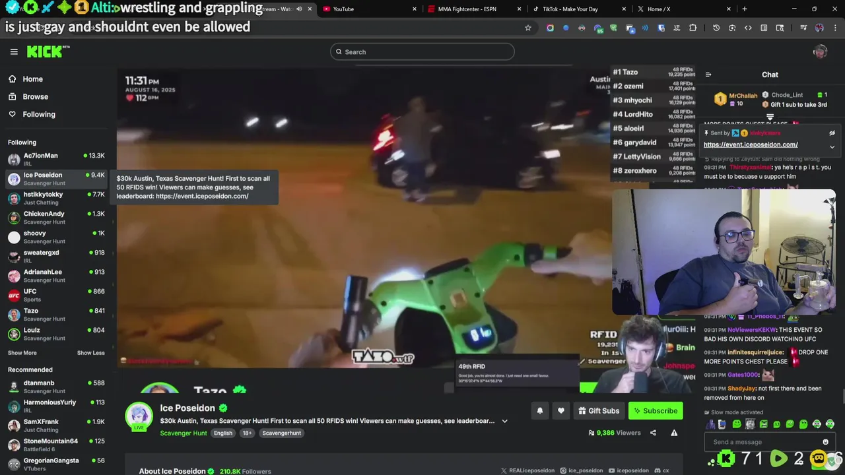The image size is (845, 475).
Task: Click Ice Poseidon's live avatar thumbnail
Action: tap(139, 416)
